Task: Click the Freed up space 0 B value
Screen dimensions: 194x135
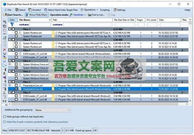Action: click(x=95, y=131)
